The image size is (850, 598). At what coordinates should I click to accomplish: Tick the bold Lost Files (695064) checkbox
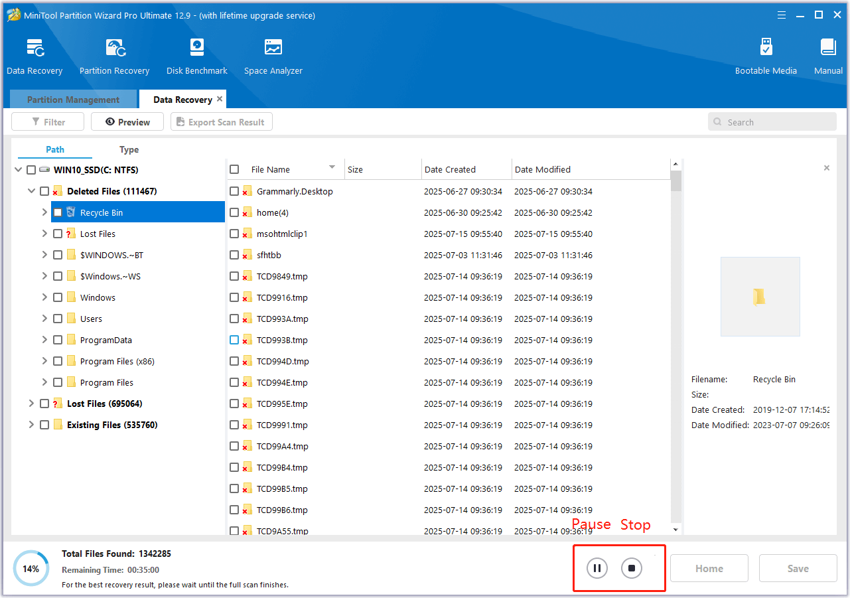44,404
